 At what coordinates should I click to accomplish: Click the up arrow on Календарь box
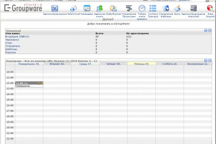(x=206, y=61)
